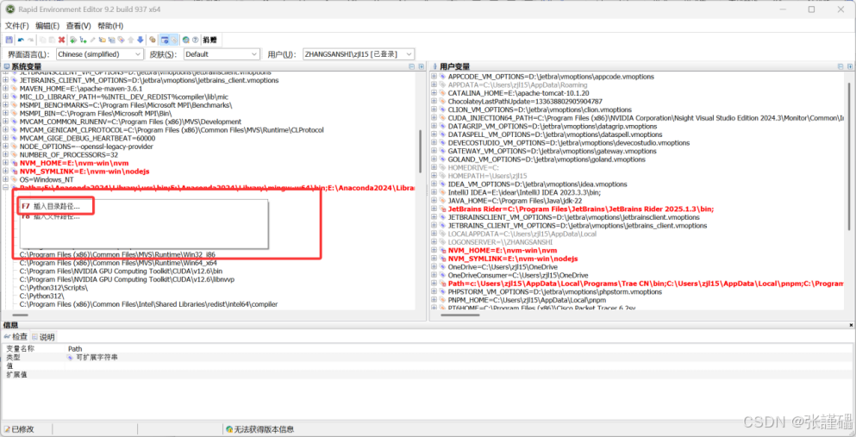Viewport: 856px width, 437px height.
Task: Click the brown Cleanup paths icon
Action: point(153,40)
